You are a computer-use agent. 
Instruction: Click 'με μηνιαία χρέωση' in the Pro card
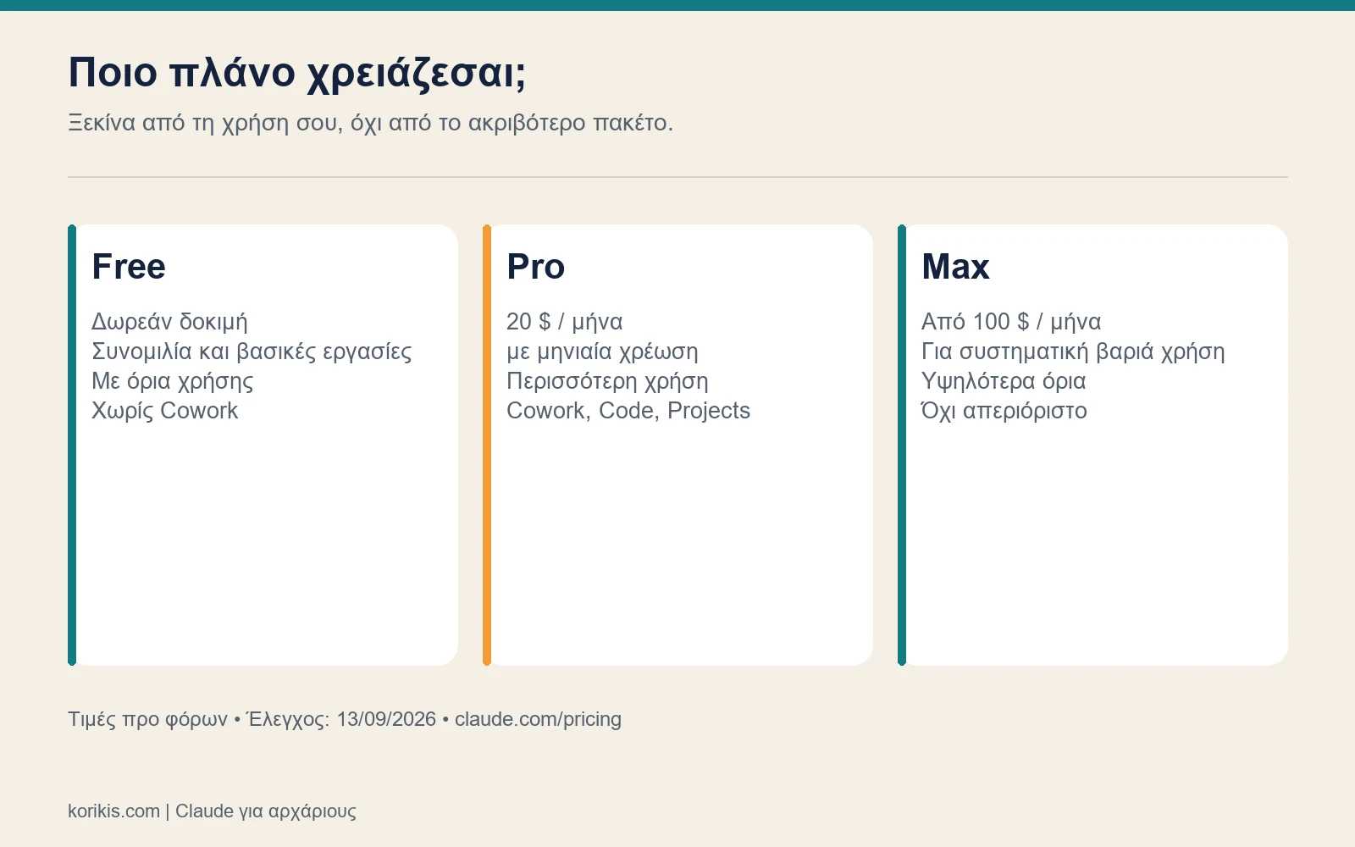click(602, 352)
